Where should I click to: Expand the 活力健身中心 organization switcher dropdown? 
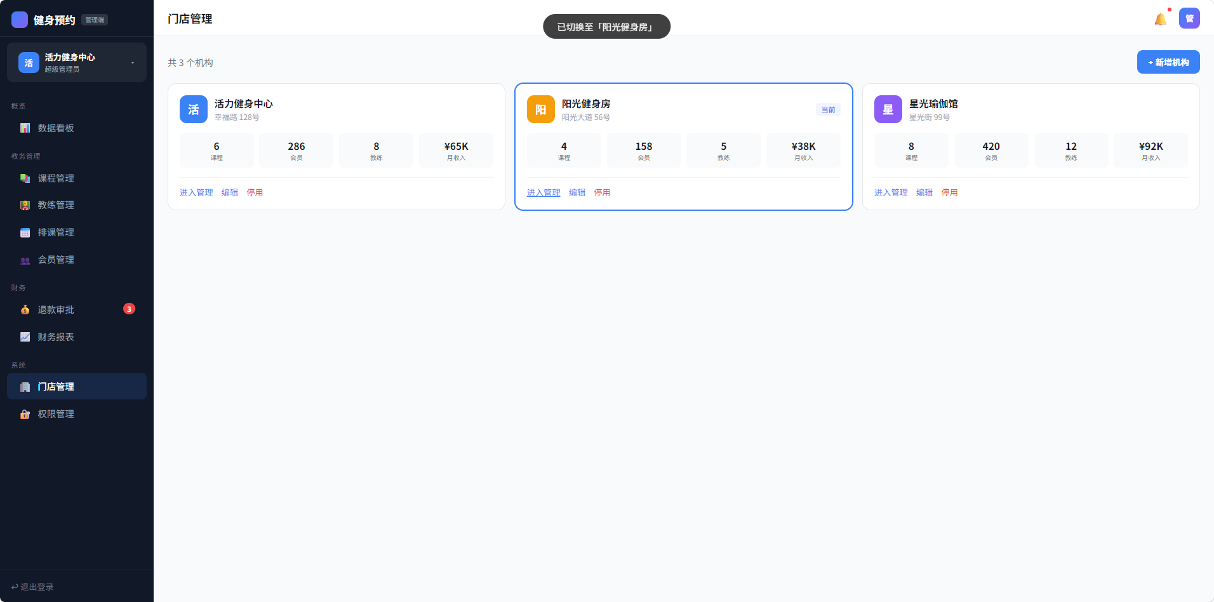coord(77,62)
